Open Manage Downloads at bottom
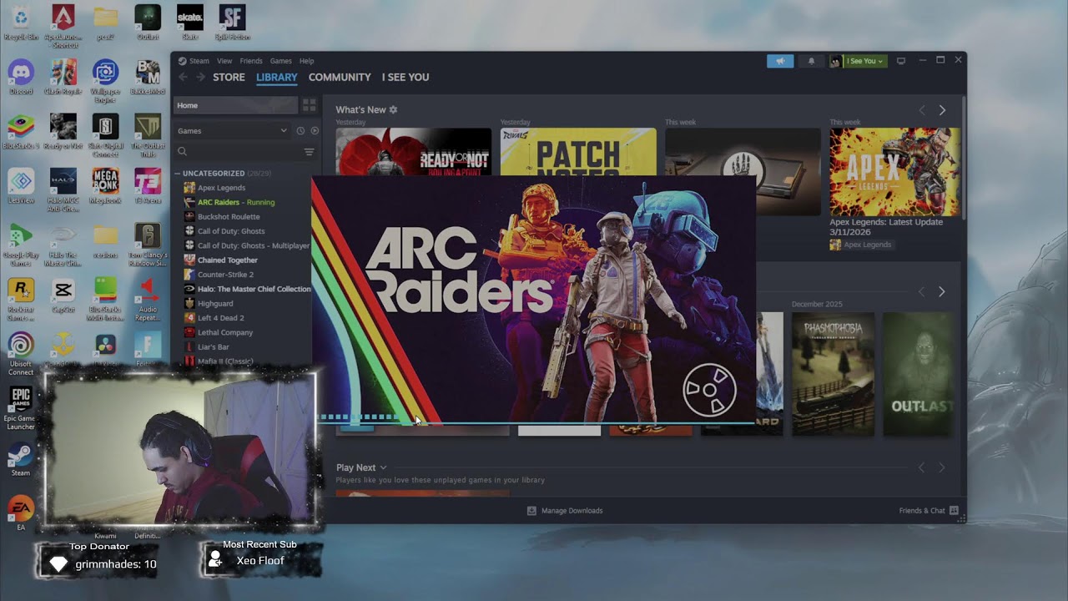Viewport: 1068px width, 601px height. pyautogui.click(x=565, y=511)
